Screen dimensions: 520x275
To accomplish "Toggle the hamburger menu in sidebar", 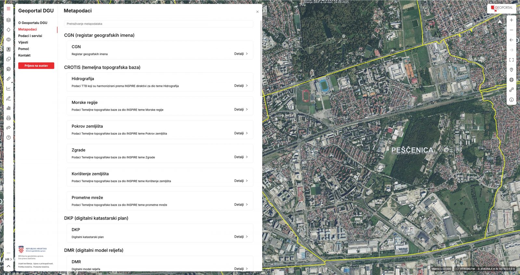I will click(8, 9).
